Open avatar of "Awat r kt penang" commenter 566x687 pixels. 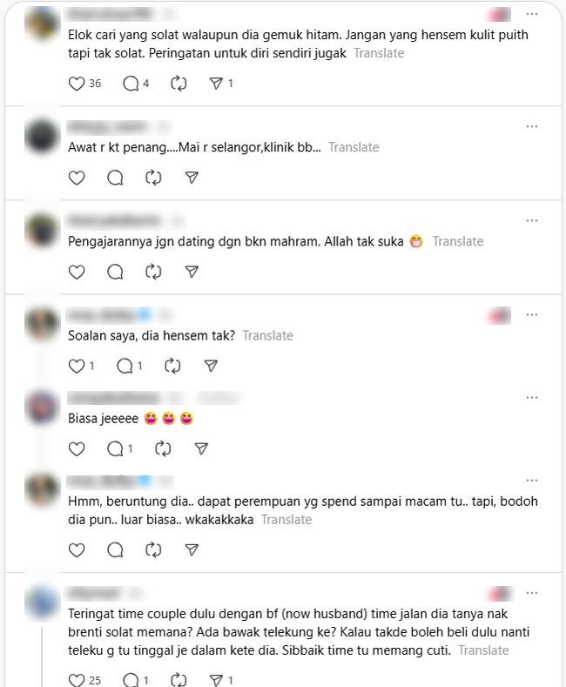point(42,135)
